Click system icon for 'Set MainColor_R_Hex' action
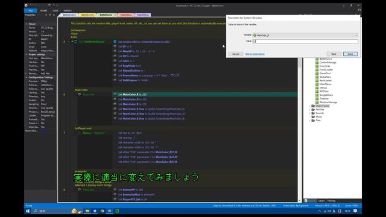The image size is (386, 217). [115, 108]
